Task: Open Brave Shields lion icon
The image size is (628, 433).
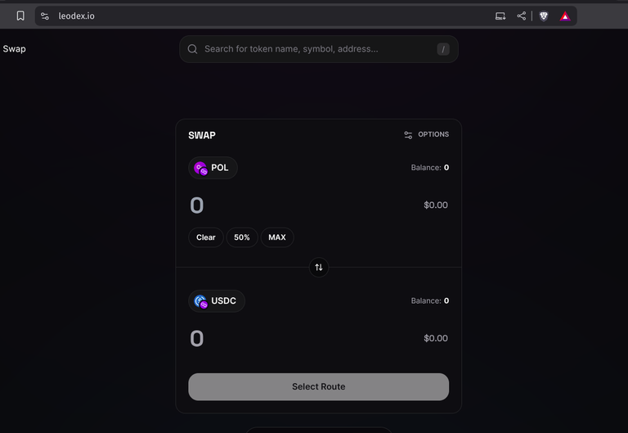Action: coord(544,16)
